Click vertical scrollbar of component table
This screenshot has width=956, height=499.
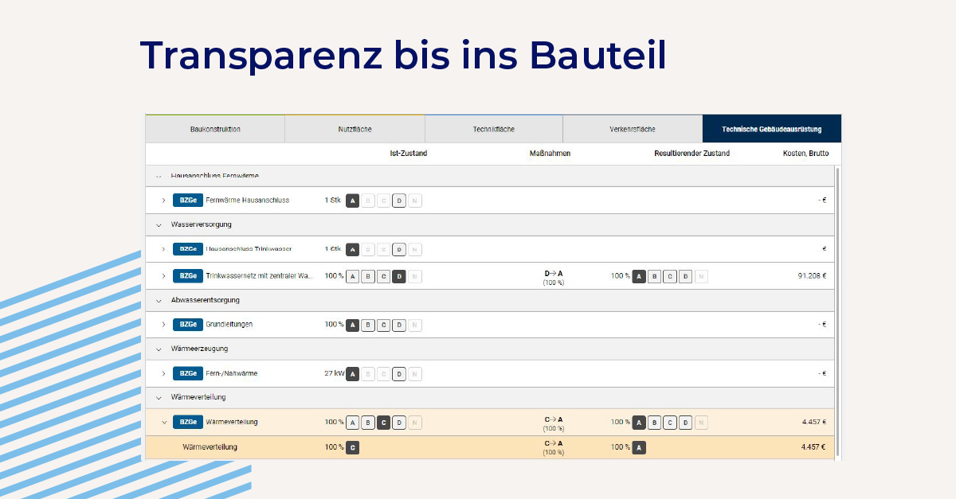(836, 311)
